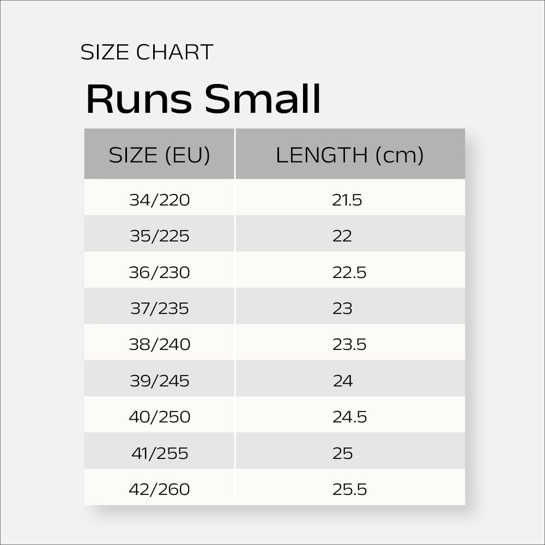Select the 38/240 size cell

pos(159,344)
